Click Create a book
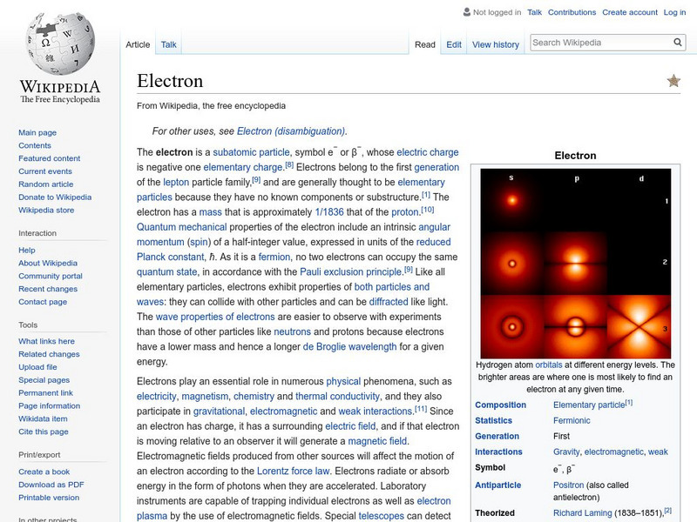Viewport: 697px width, 522px height. click(x=44, y=472)
